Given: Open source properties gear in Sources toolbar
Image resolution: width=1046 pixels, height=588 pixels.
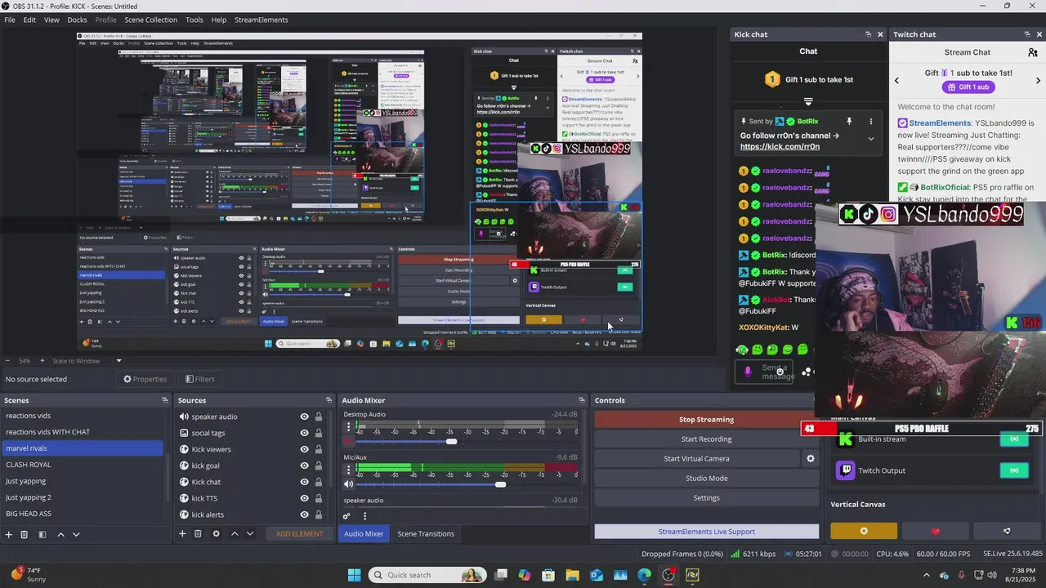Looking at the screenshot, I should coord(216,533).
